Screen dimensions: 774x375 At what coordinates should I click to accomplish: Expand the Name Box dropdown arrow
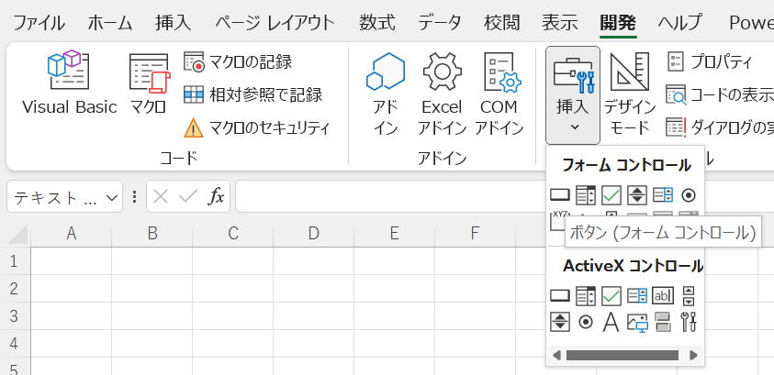pyautogui.click(x=112, y=197)
